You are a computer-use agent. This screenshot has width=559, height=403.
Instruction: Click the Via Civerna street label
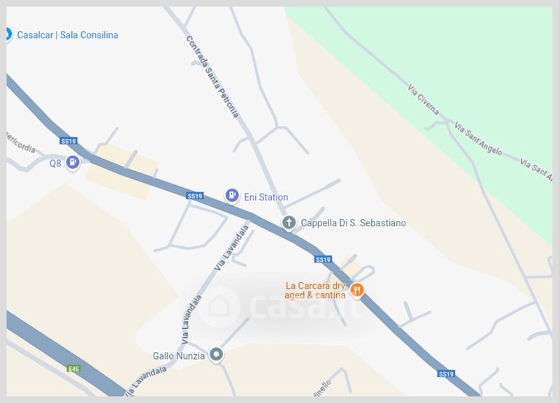(x=423, y=100)
